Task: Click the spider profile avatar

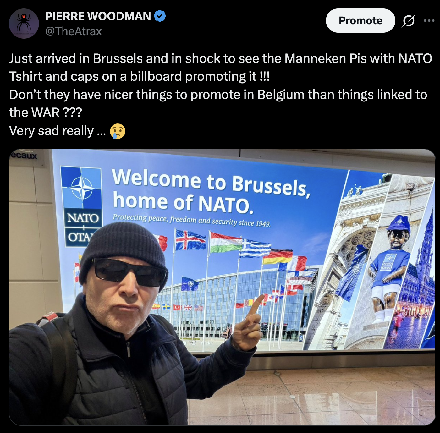Action: click(24, 24)
